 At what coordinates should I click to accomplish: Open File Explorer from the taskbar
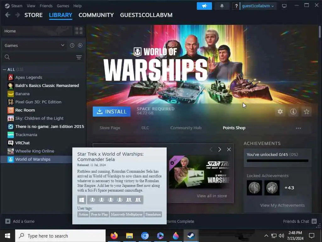pyautogui.click(x=129, y=236)
